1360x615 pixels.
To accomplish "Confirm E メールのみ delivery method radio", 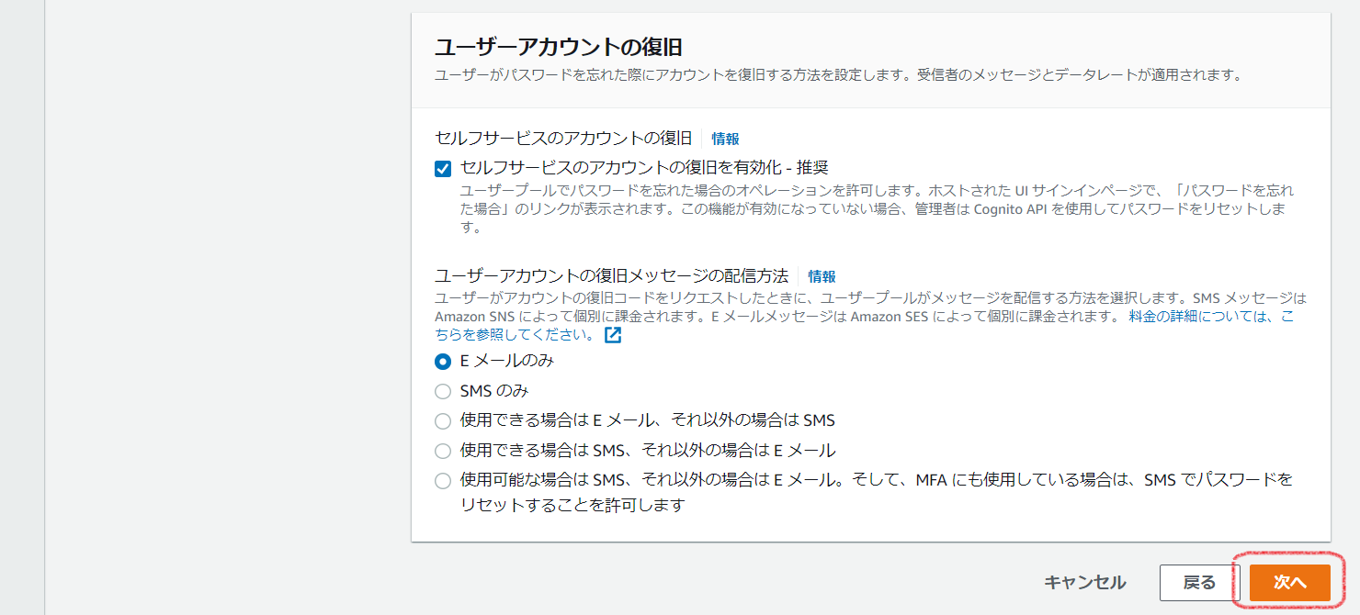I will [442, 363].
